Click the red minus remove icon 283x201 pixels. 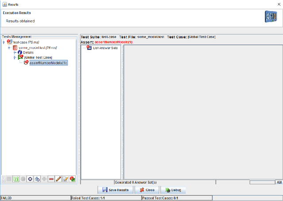(x=51, y=179)
